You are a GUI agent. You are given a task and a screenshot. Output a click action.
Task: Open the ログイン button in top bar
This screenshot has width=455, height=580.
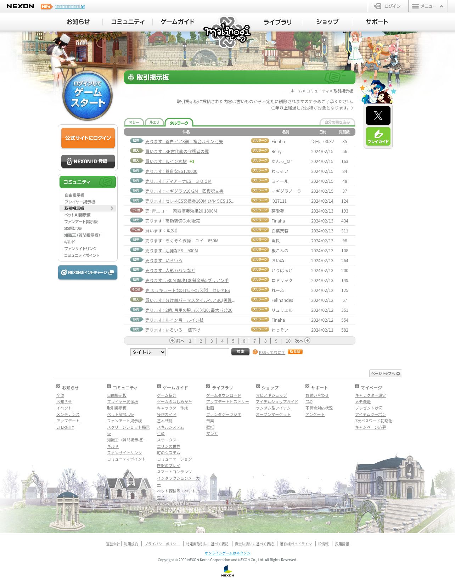(388, 6)
